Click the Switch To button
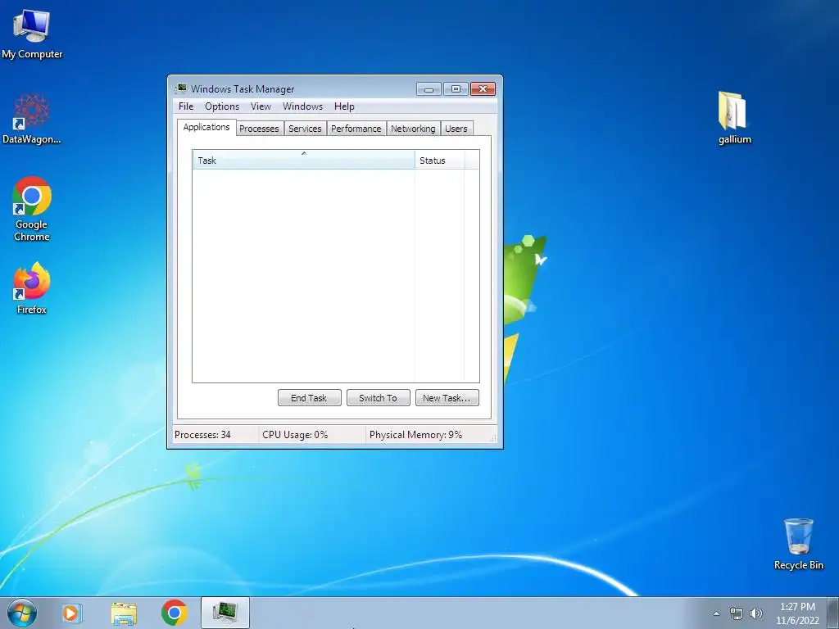 [379, 397]
